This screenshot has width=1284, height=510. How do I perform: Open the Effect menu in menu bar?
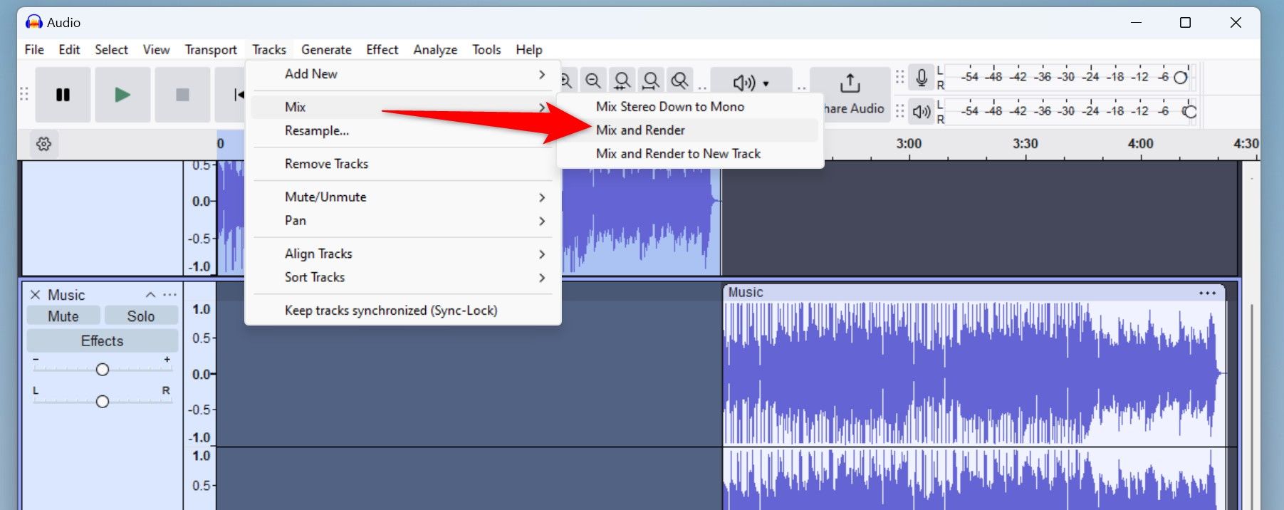point(382,50)
